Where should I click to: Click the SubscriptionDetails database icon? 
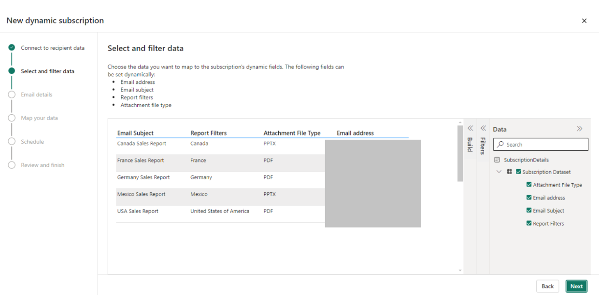tap(497, 160)
